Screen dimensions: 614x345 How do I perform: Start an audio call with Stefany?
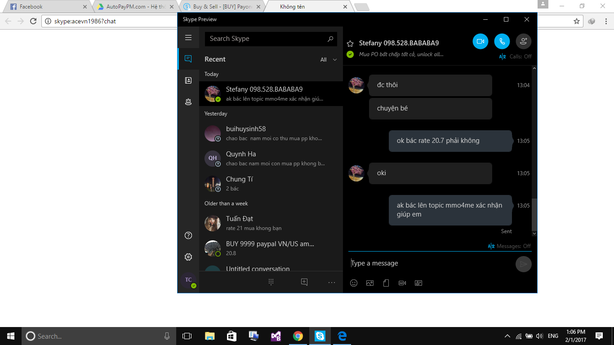click(x=502, y=41)
